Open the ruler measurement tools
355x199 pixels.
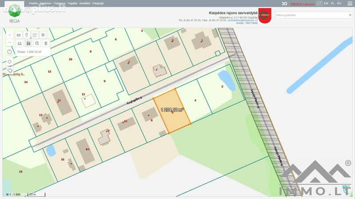pyautogui.click(x=19, y=35)
